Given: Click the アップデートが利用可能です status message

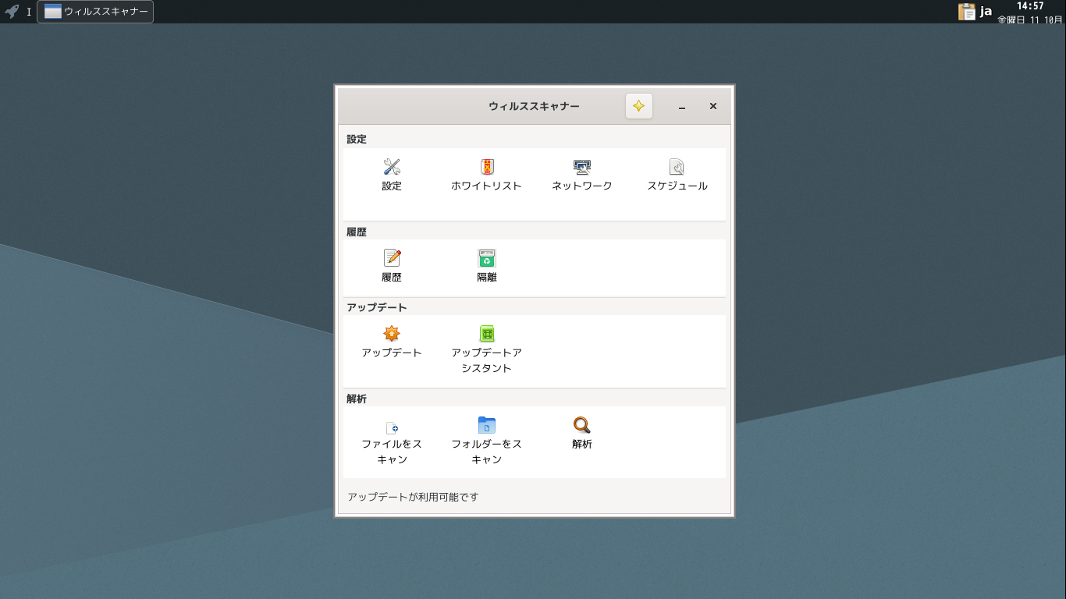Looking at the screenshot, I should coord(414,497).
